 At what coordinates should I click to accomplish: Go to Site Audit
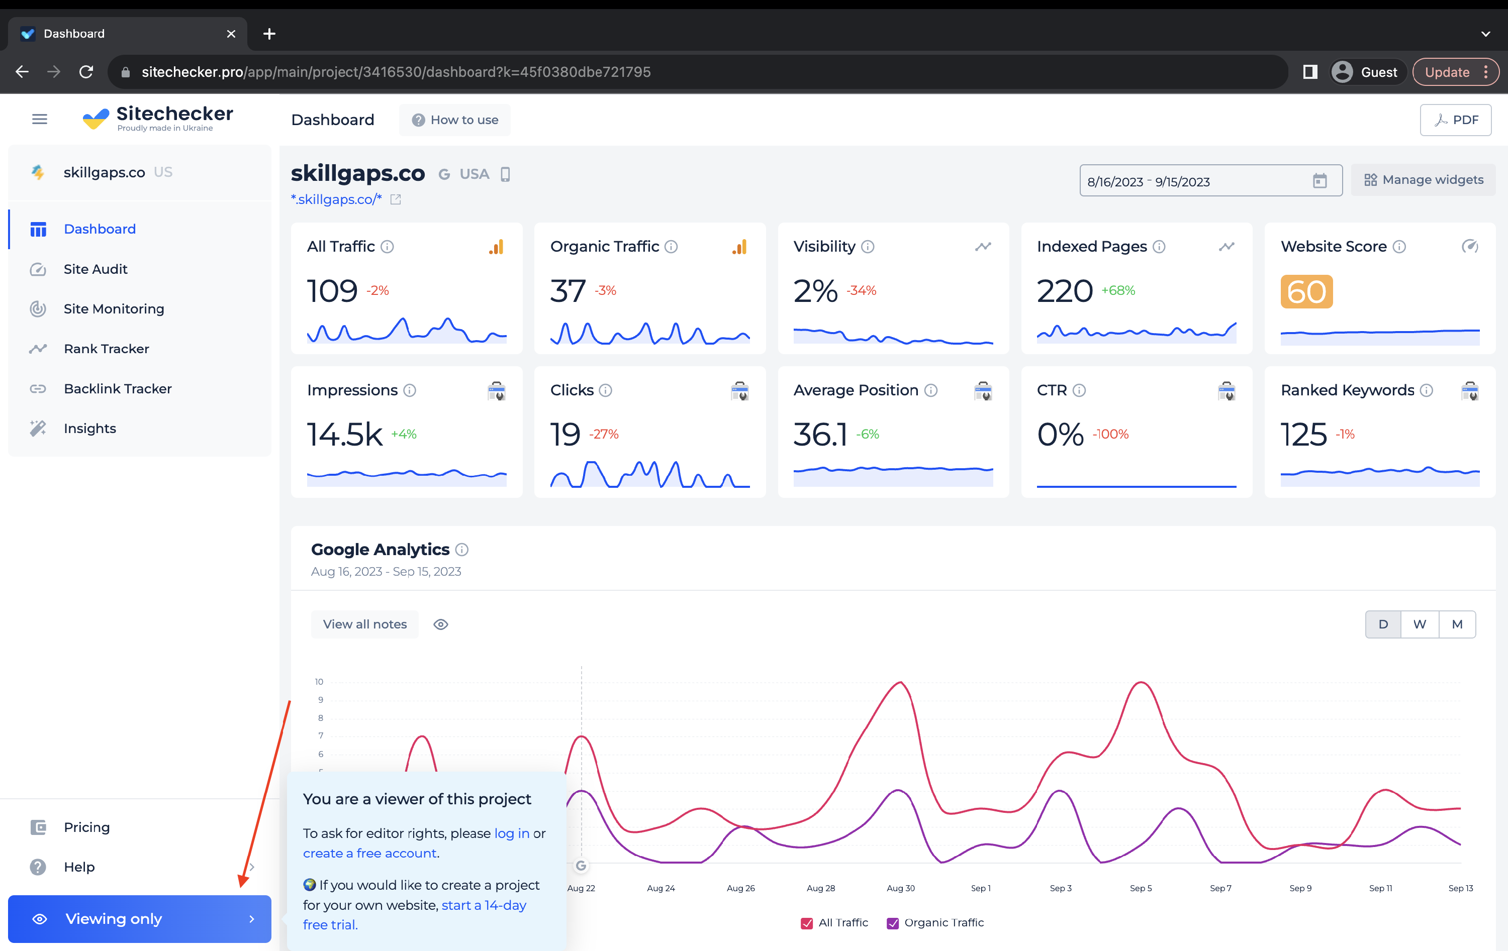[x=140, y=269]
